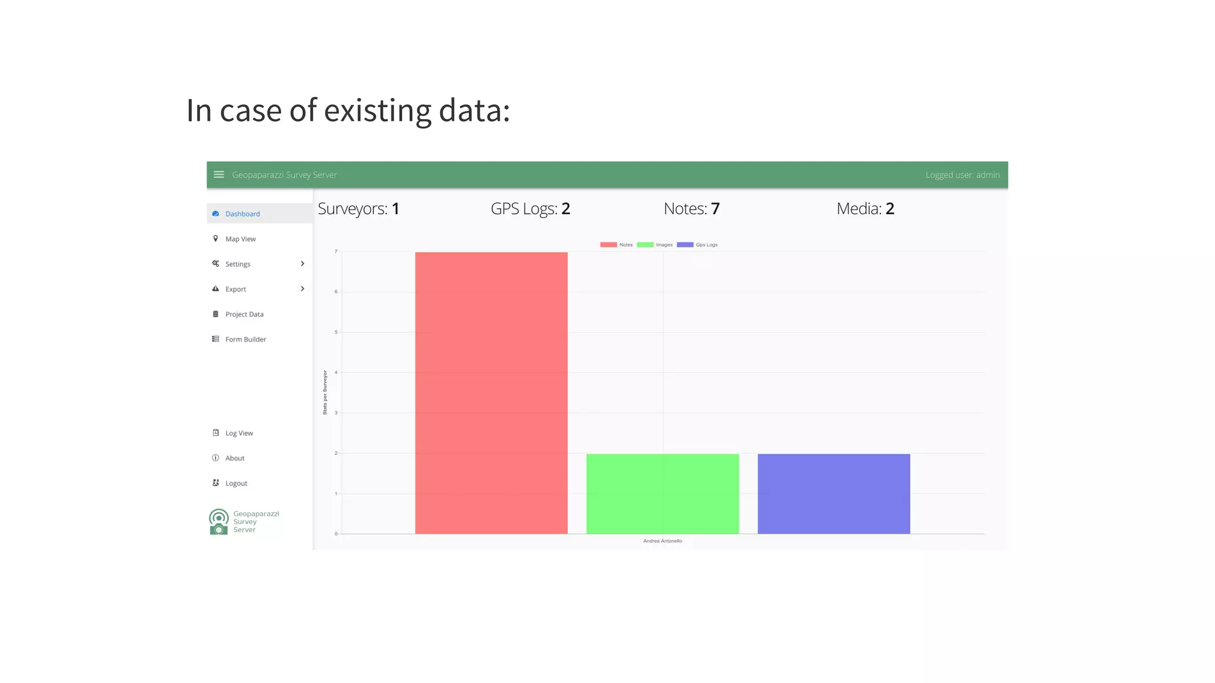Click the Geopaparazzi Survey Server title
The height and width of the screenshot is (683, 1215).
coord(284,175)
